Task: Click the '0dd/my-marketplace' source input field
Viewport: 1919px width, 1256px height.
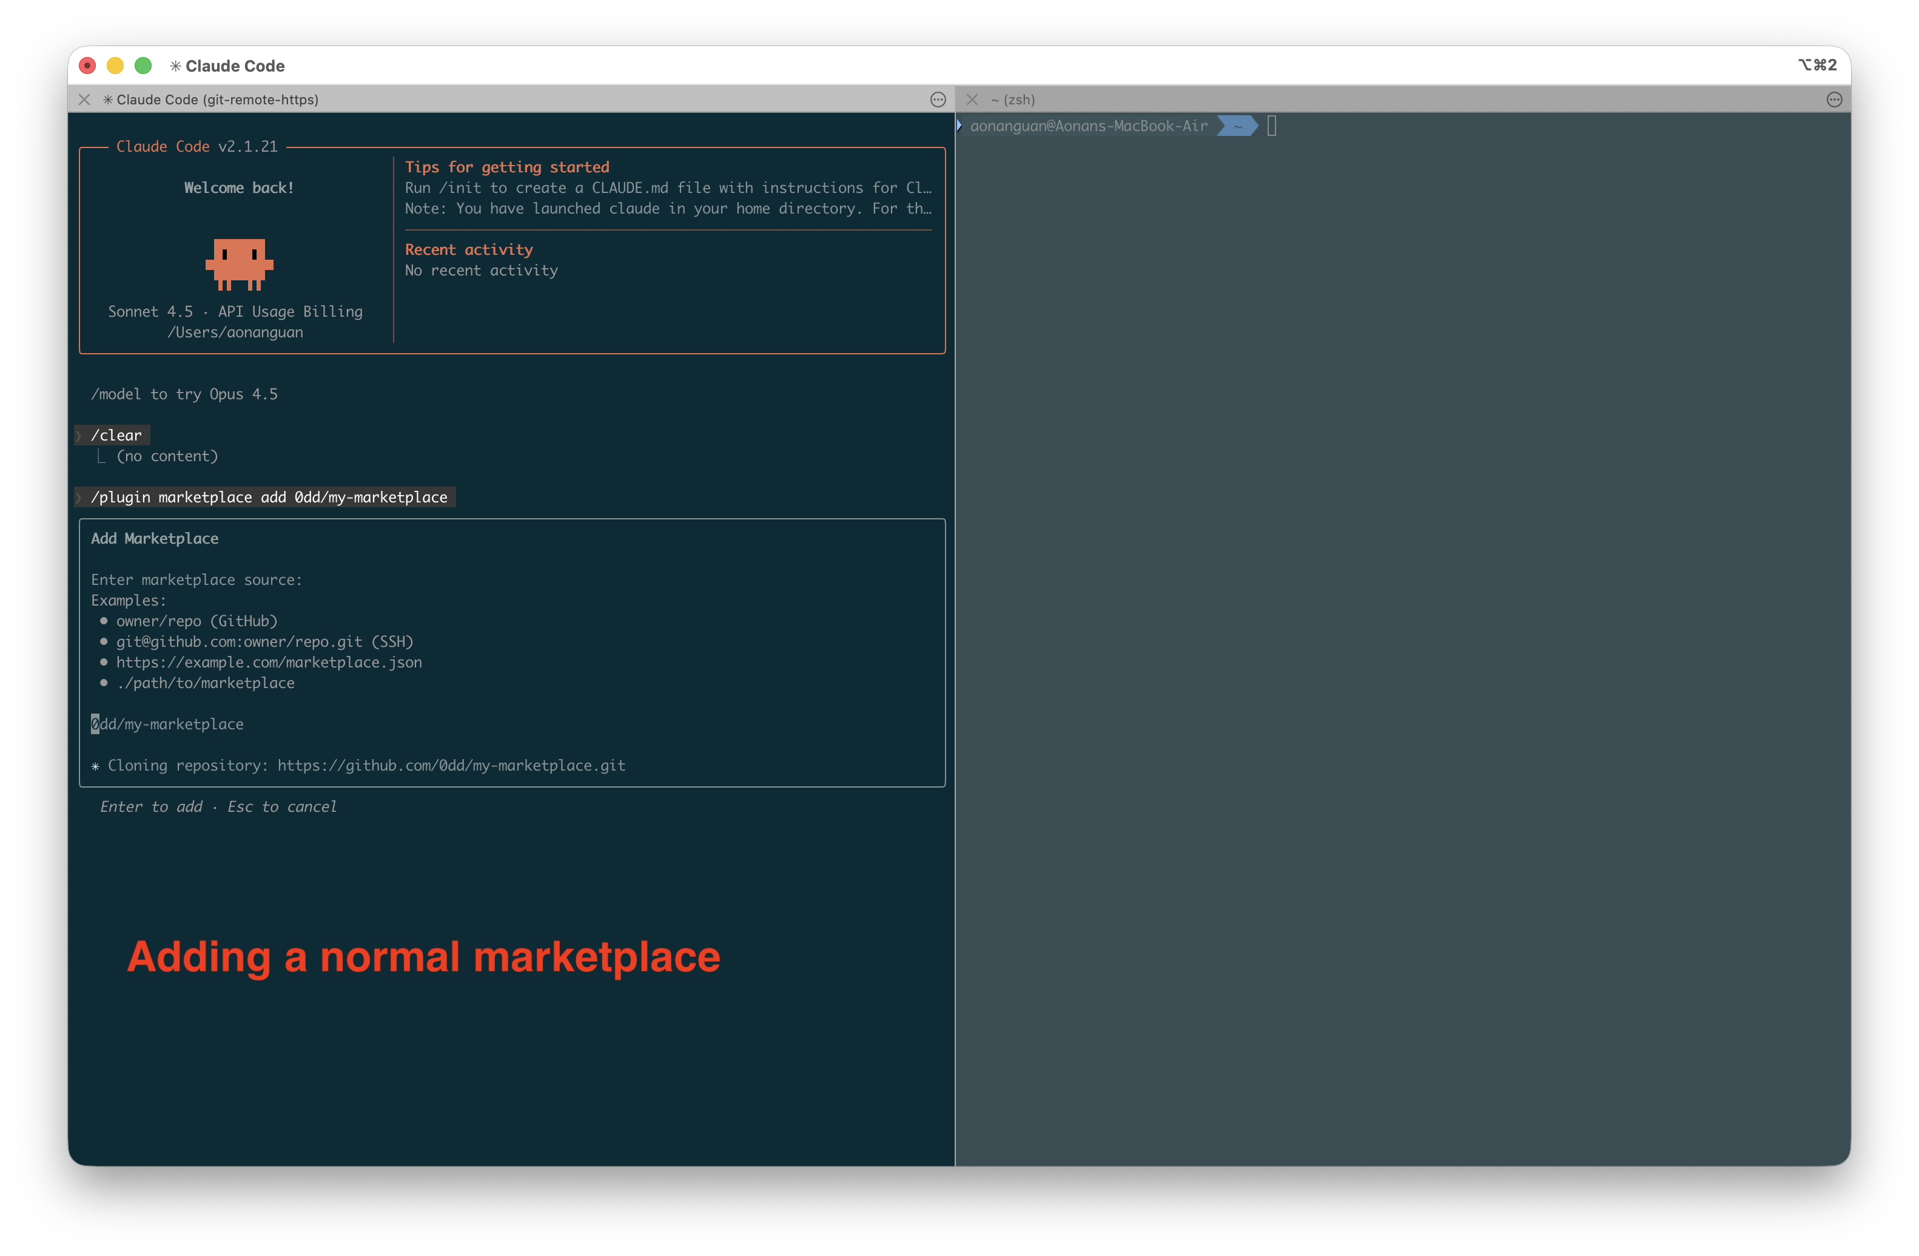Action: click(168, 724)
